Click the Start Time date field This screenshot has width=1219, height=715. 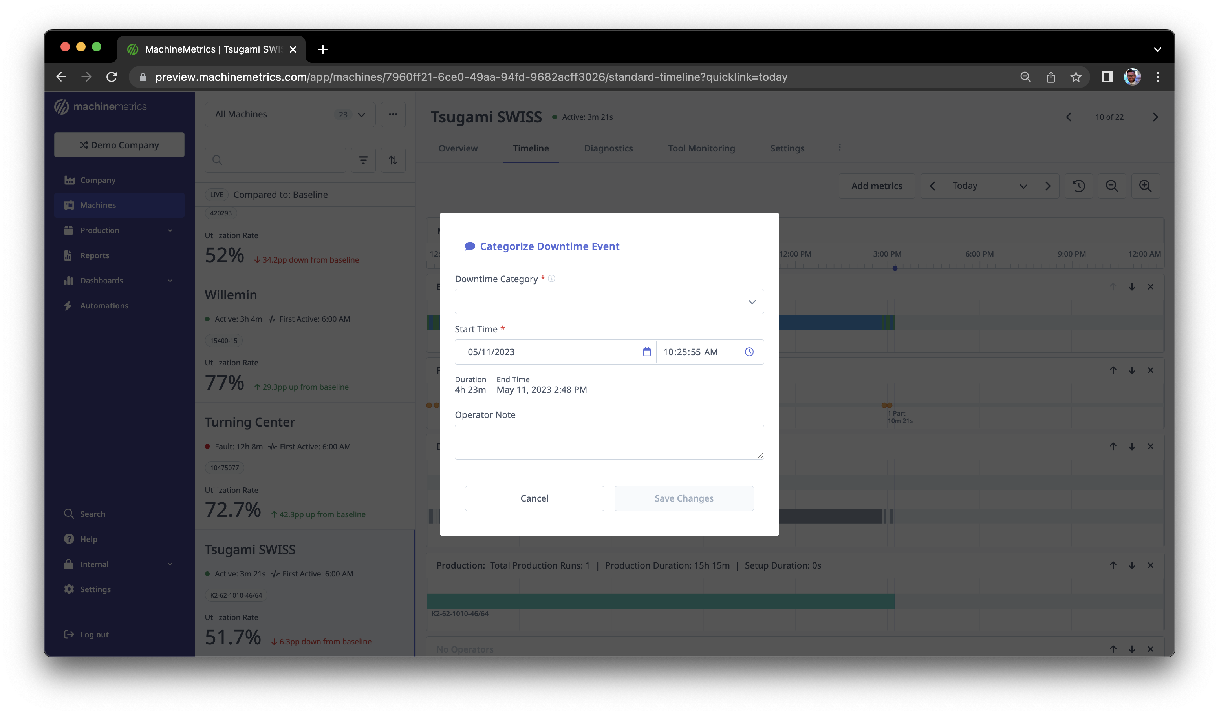click(555, 352)
